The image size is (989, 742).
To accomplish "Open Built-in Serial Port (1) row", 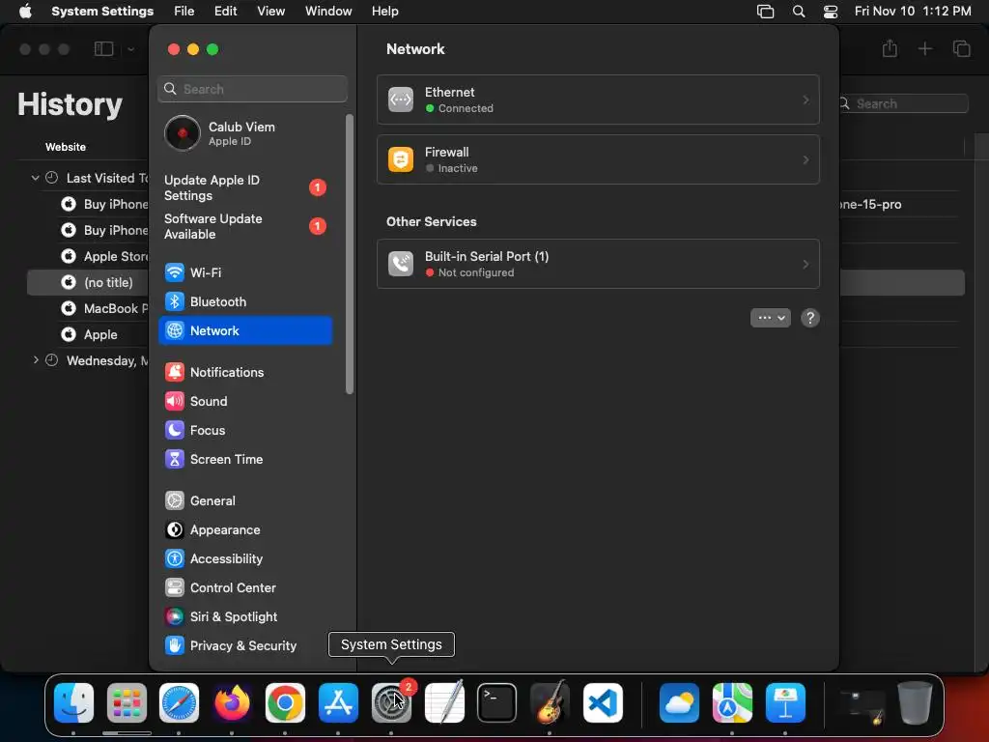I will coord(598,264).
